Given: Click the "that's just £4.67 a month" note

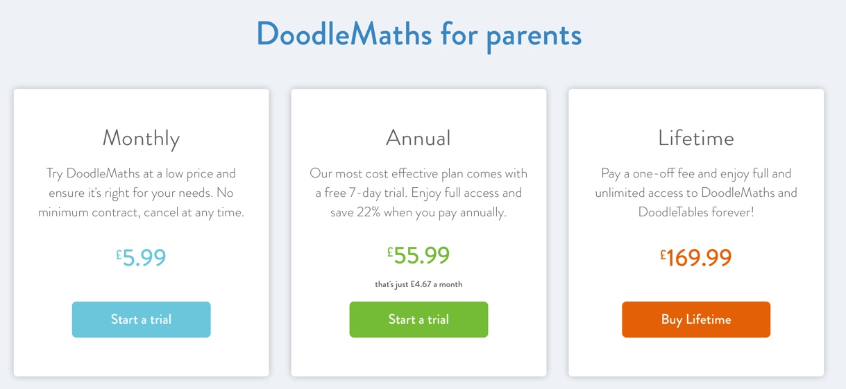Looking at the screenshot, I should tap(418, 284).
